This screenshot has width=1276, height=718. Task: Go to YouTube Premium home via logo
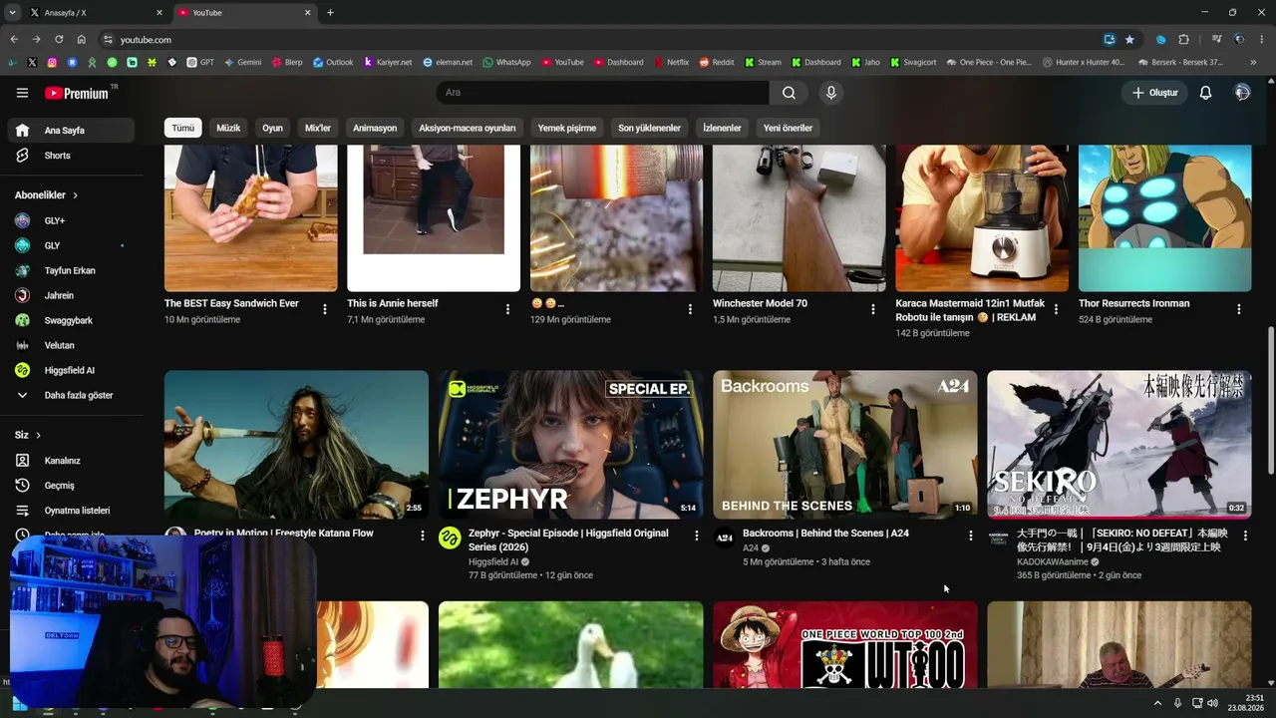77,93
